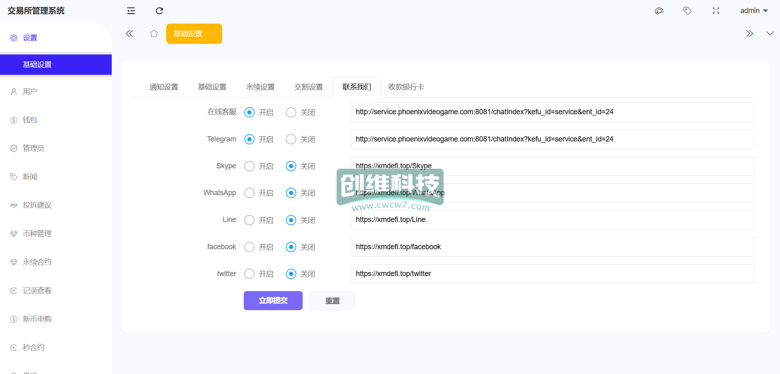The image size is (780, 374).
Task: Toggle fullscreen mode icon
Action: point(716,11)
